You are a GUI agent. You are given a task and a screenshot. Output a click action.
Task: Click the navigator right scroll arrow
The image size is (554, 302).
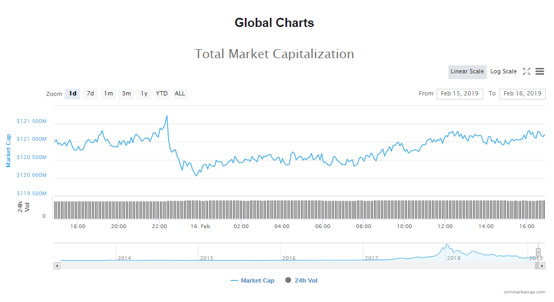(542, 266)
